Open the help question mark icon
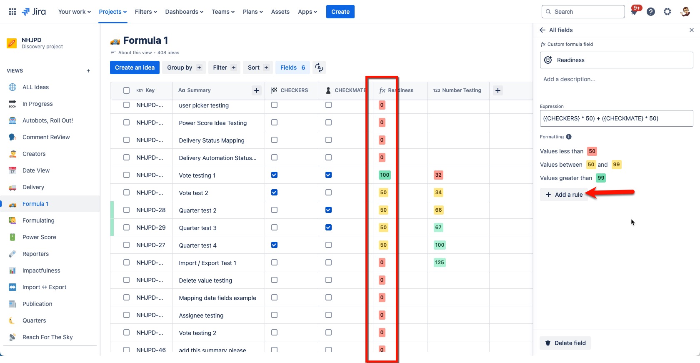The height and width of the screenshot is (363, 700). coord(651,12)
